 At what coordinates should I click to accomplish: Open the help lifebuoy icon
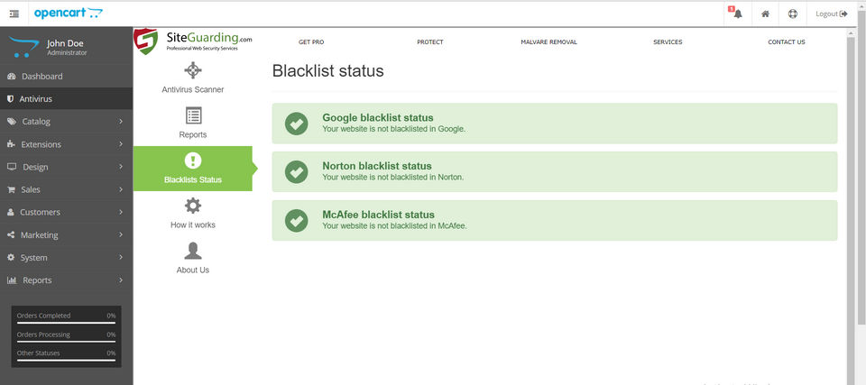click(792, 14)
